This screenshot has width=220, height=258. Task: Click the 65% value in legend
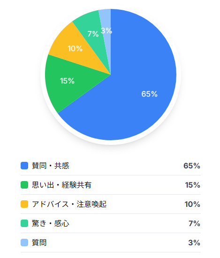point(192,166)
